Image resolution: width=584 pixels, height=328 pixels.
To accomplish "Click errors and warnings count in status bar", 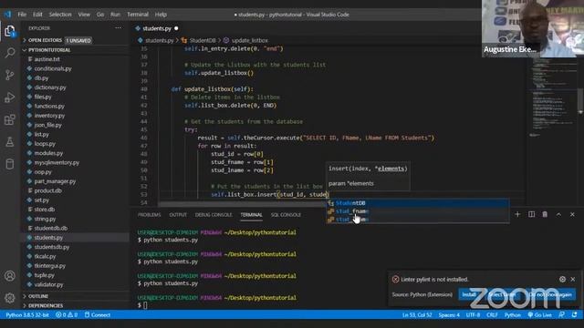I will (67, 315).
